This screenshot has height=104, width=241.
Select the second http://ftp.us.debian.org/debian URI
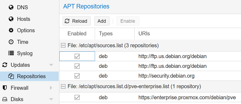click(x=172, y=66)
